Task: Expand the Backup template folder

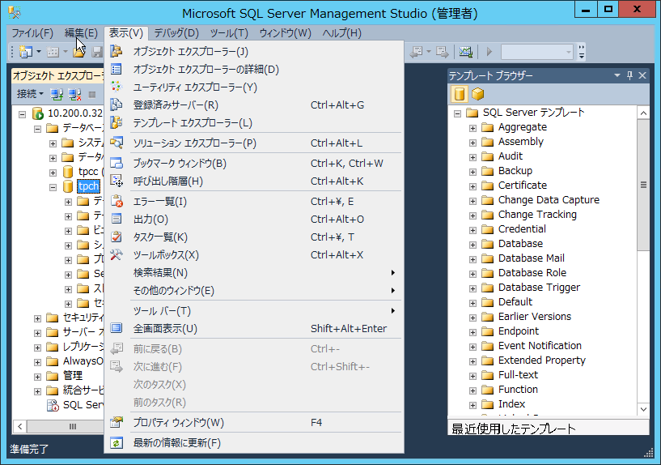Action: point(472,172)
